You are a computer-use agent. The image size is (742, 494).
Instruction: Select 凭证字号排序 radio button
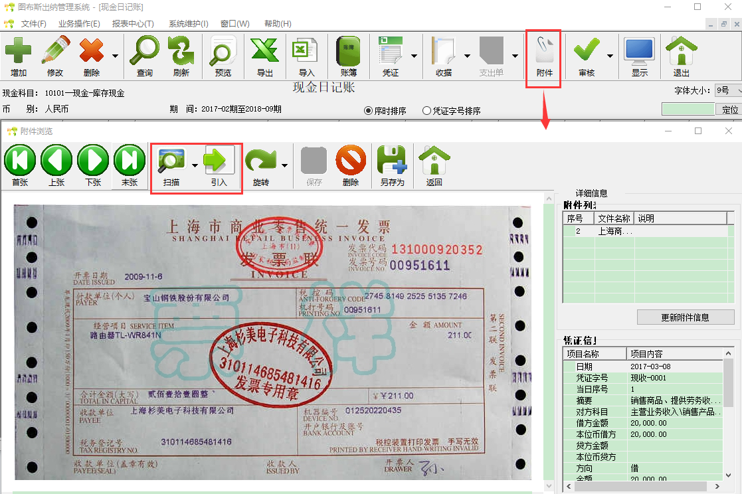click(x=426, y=111)
